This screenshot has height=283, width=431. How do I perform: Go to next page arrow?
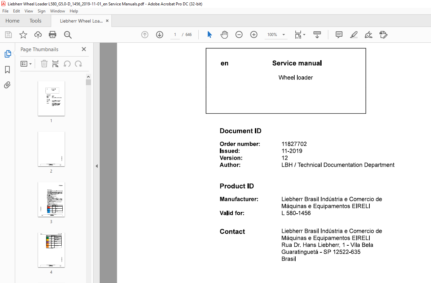pos(160,35)
